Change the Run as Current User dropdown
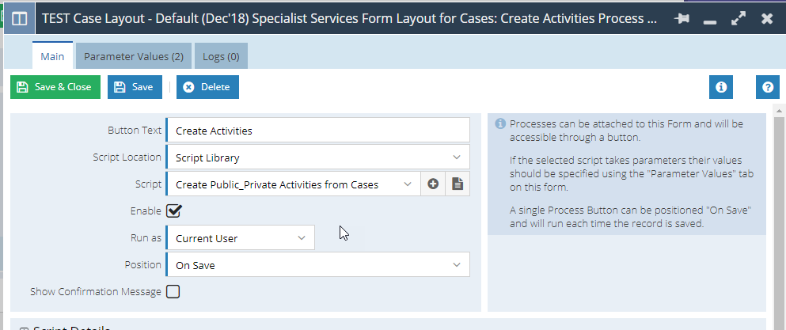Image resolution: width=786 pixels, height=330 pixels. tap(241, 237)
